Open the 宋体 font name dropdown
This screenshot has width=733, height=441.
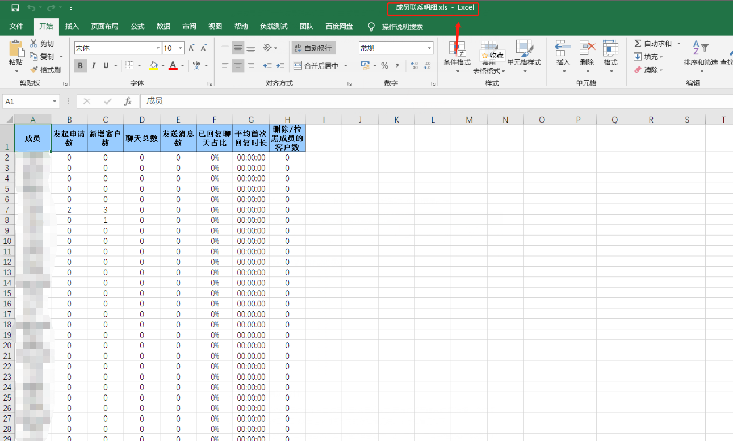158,48
